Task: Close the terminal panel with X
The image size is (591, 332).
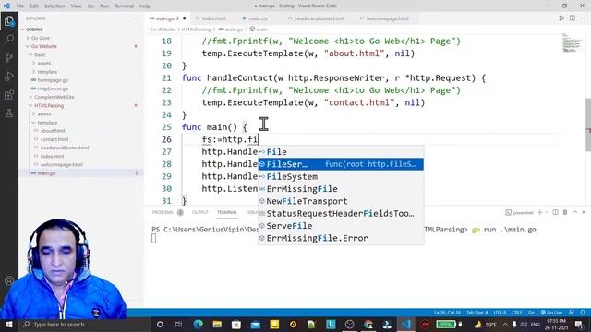Action: 584,213
